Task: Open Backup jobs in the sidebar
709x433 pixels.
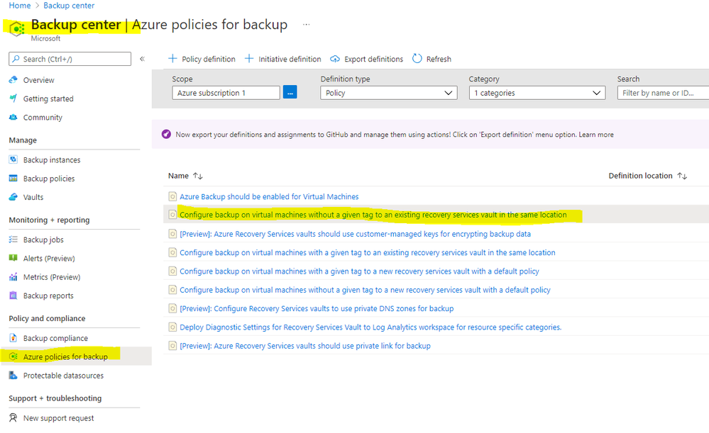Action: 43,240
